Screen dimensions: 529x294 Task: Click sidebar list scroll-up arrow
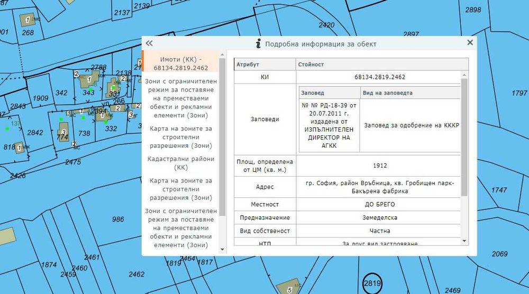pos(222,54)
